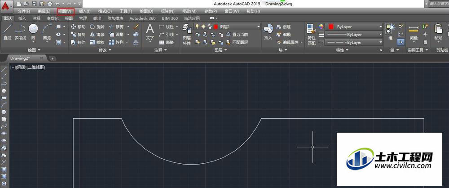Click the Erase icon in 修改 panel
This screenshot has height=188, width=449.
(x=136, y=27)
